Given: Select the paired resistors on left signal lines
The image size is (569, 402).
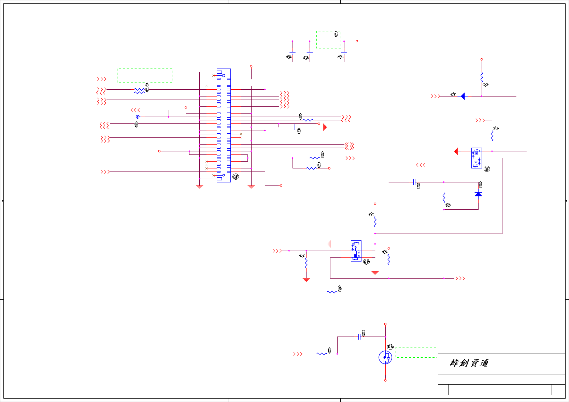Looking at the screenshot, I should [139, 91].
